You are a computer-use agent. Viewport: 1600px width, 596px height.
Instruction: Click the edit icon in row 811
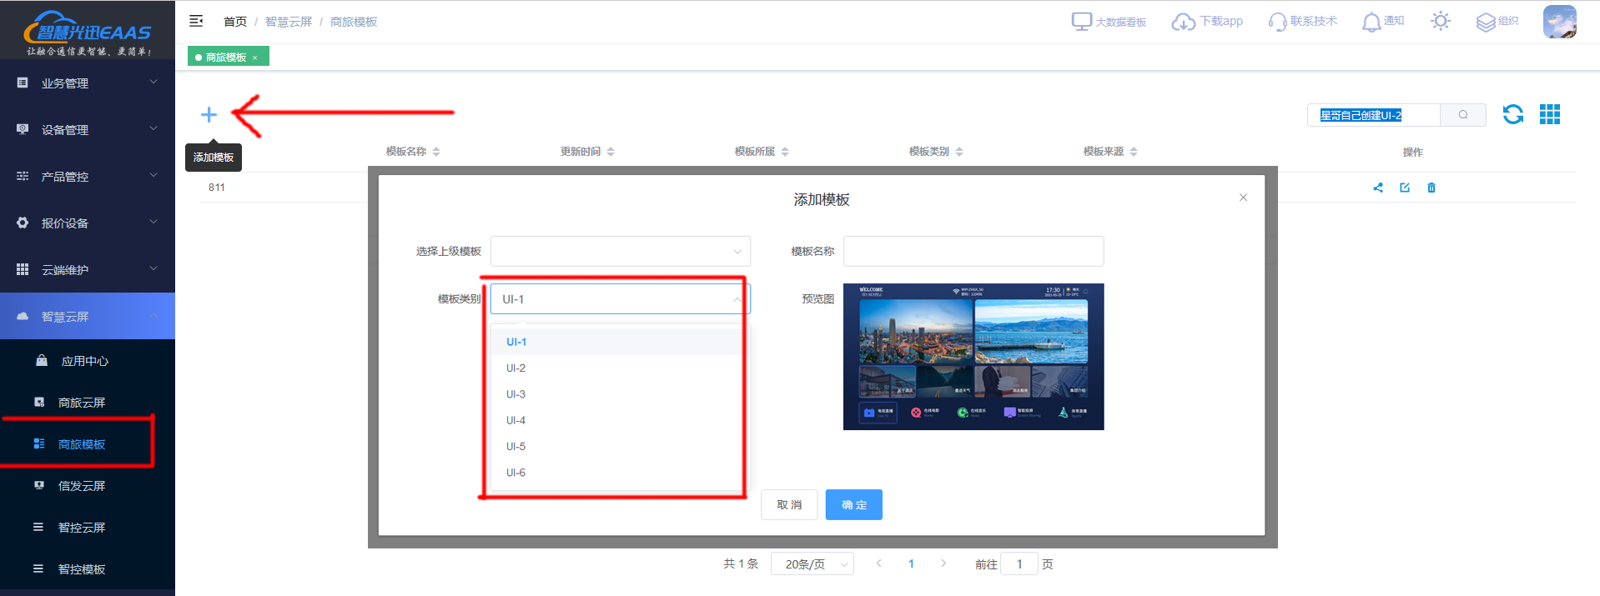point(1405,188)
